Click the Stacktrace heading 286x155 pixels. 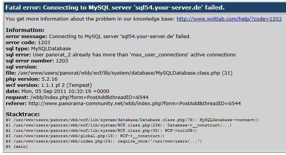(22, 114)
